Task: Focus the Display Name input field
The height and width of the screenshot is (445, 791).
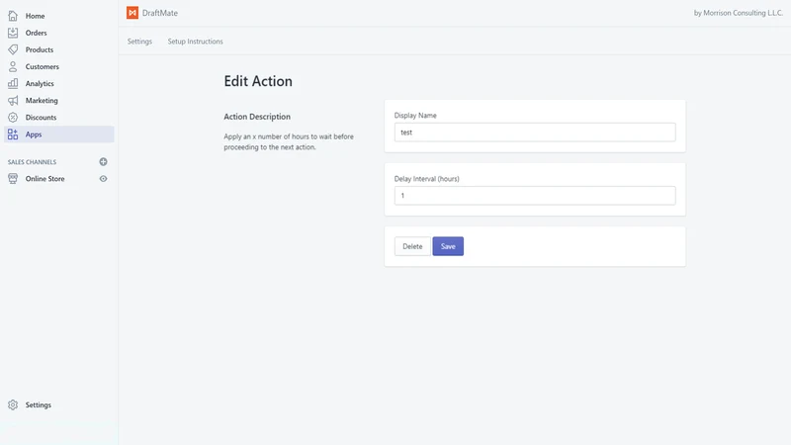Action: pyautogui.click(x=535, y=133)
